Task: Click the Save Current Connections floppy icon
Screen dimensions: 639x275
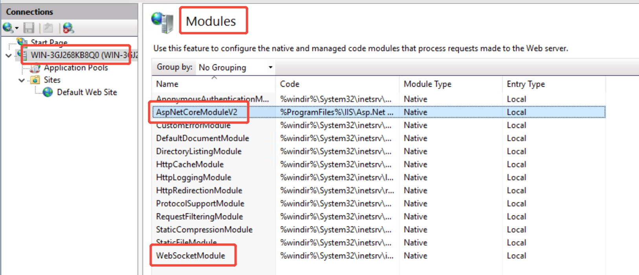Action: (29, 28)
